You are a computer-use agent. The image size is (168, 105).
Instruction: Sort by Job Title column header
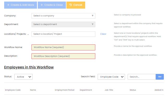tap(109, 90)
